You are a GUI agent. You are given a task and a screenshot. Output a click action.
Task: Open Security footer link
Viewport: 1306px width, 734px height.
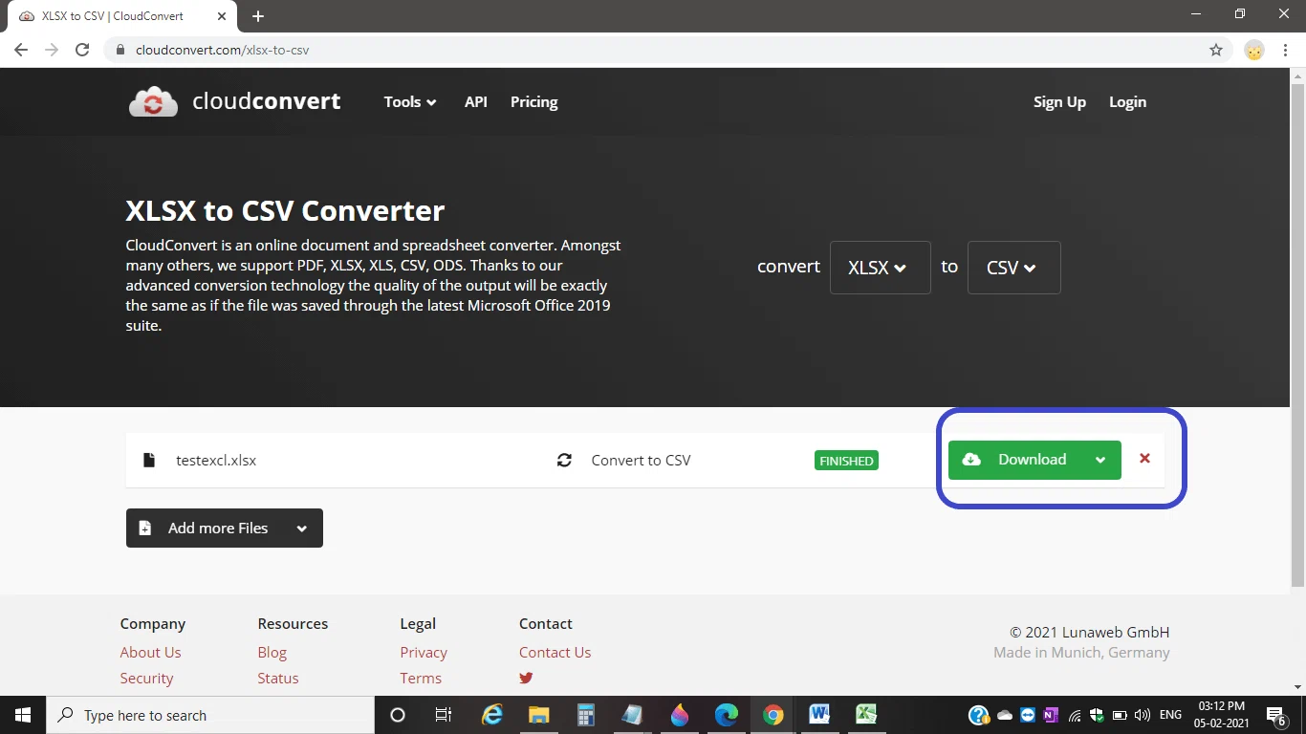tap(146, 678)
